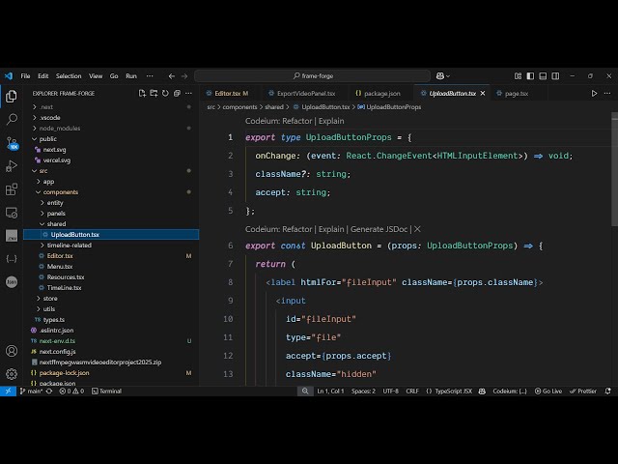Create a new file in Explorer
This screenshot has height=464, width=618.
tap(142, 94)
